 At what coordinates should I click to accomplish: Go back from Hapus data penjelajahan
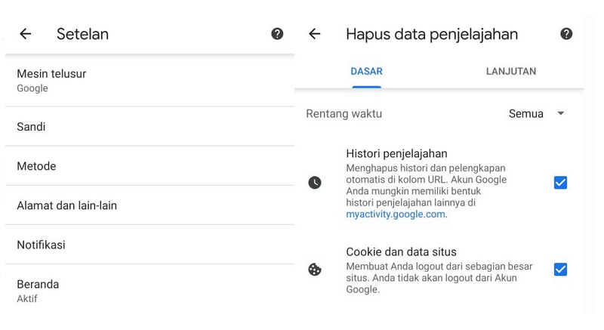[x=315, y=34]
